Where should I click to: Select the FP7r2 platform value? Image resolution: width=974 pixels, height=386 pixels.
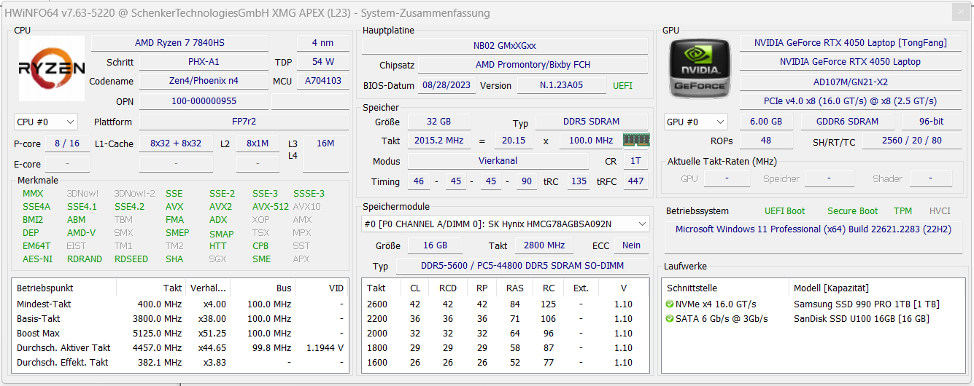click(244, 122)
